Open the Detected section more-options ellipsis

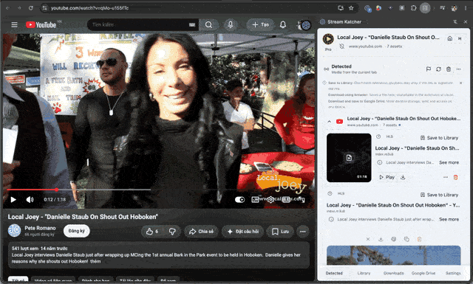(458, 69)
